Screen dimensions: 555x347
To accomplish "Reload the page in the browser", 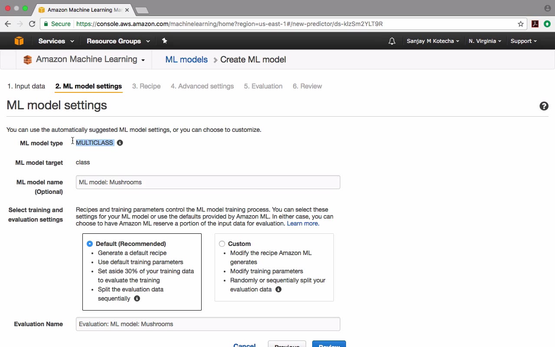I will click(32, 24).
